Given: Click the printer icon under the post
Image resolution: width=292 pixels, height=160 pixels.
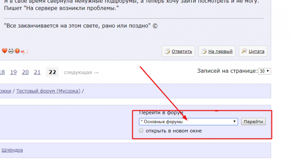Looking at the screenshot, I should [11, 51].
